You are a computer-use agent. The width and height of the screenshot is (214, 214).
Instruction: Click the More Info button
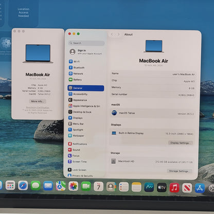point(38,101)
